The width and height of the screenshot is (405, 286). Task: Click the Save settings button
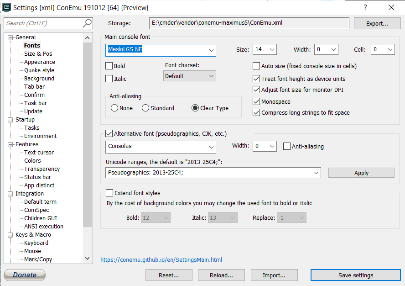click(355, 275)
